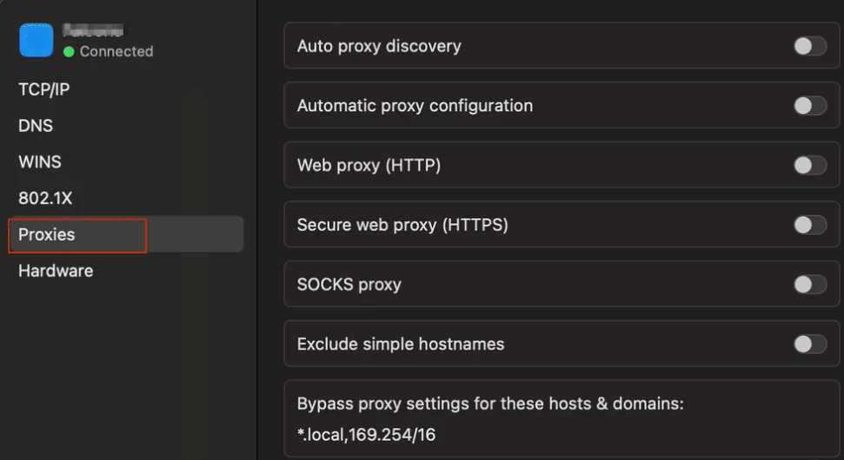Go to the WINS section
Image resolution: width=844 pixels, height=460 pixels.
tap(40, 161)
